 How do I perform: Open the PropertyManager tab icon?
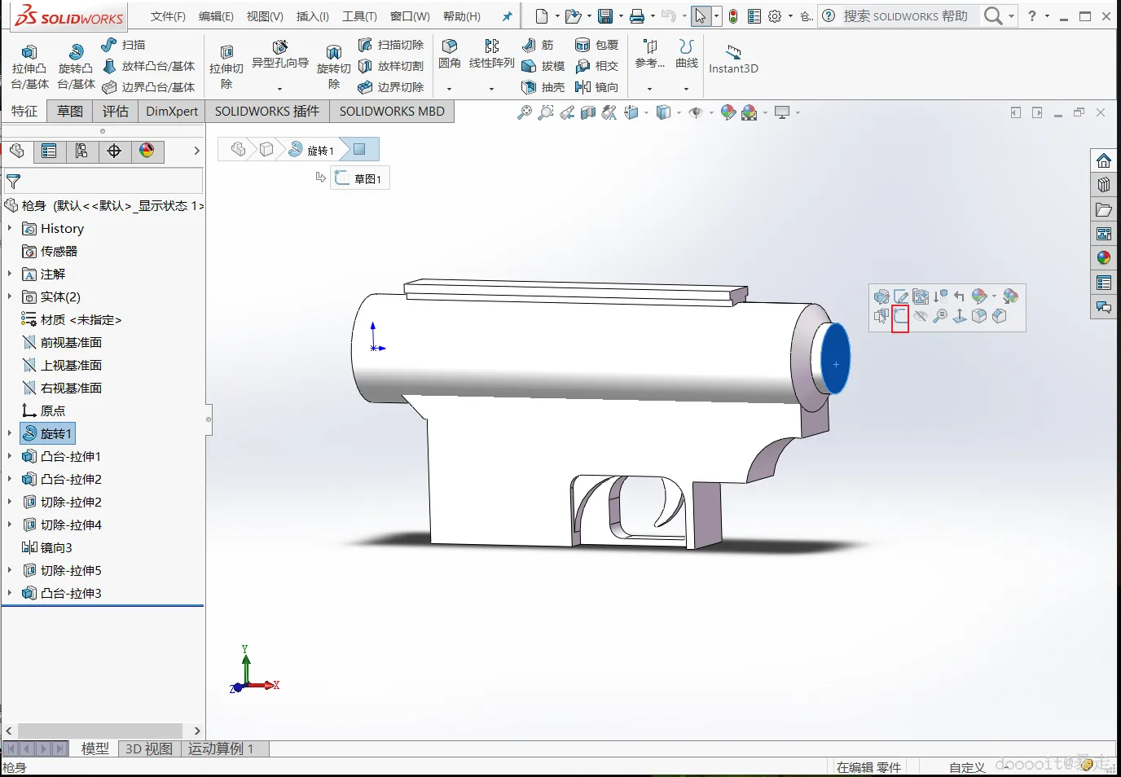(x=49, y=151)
